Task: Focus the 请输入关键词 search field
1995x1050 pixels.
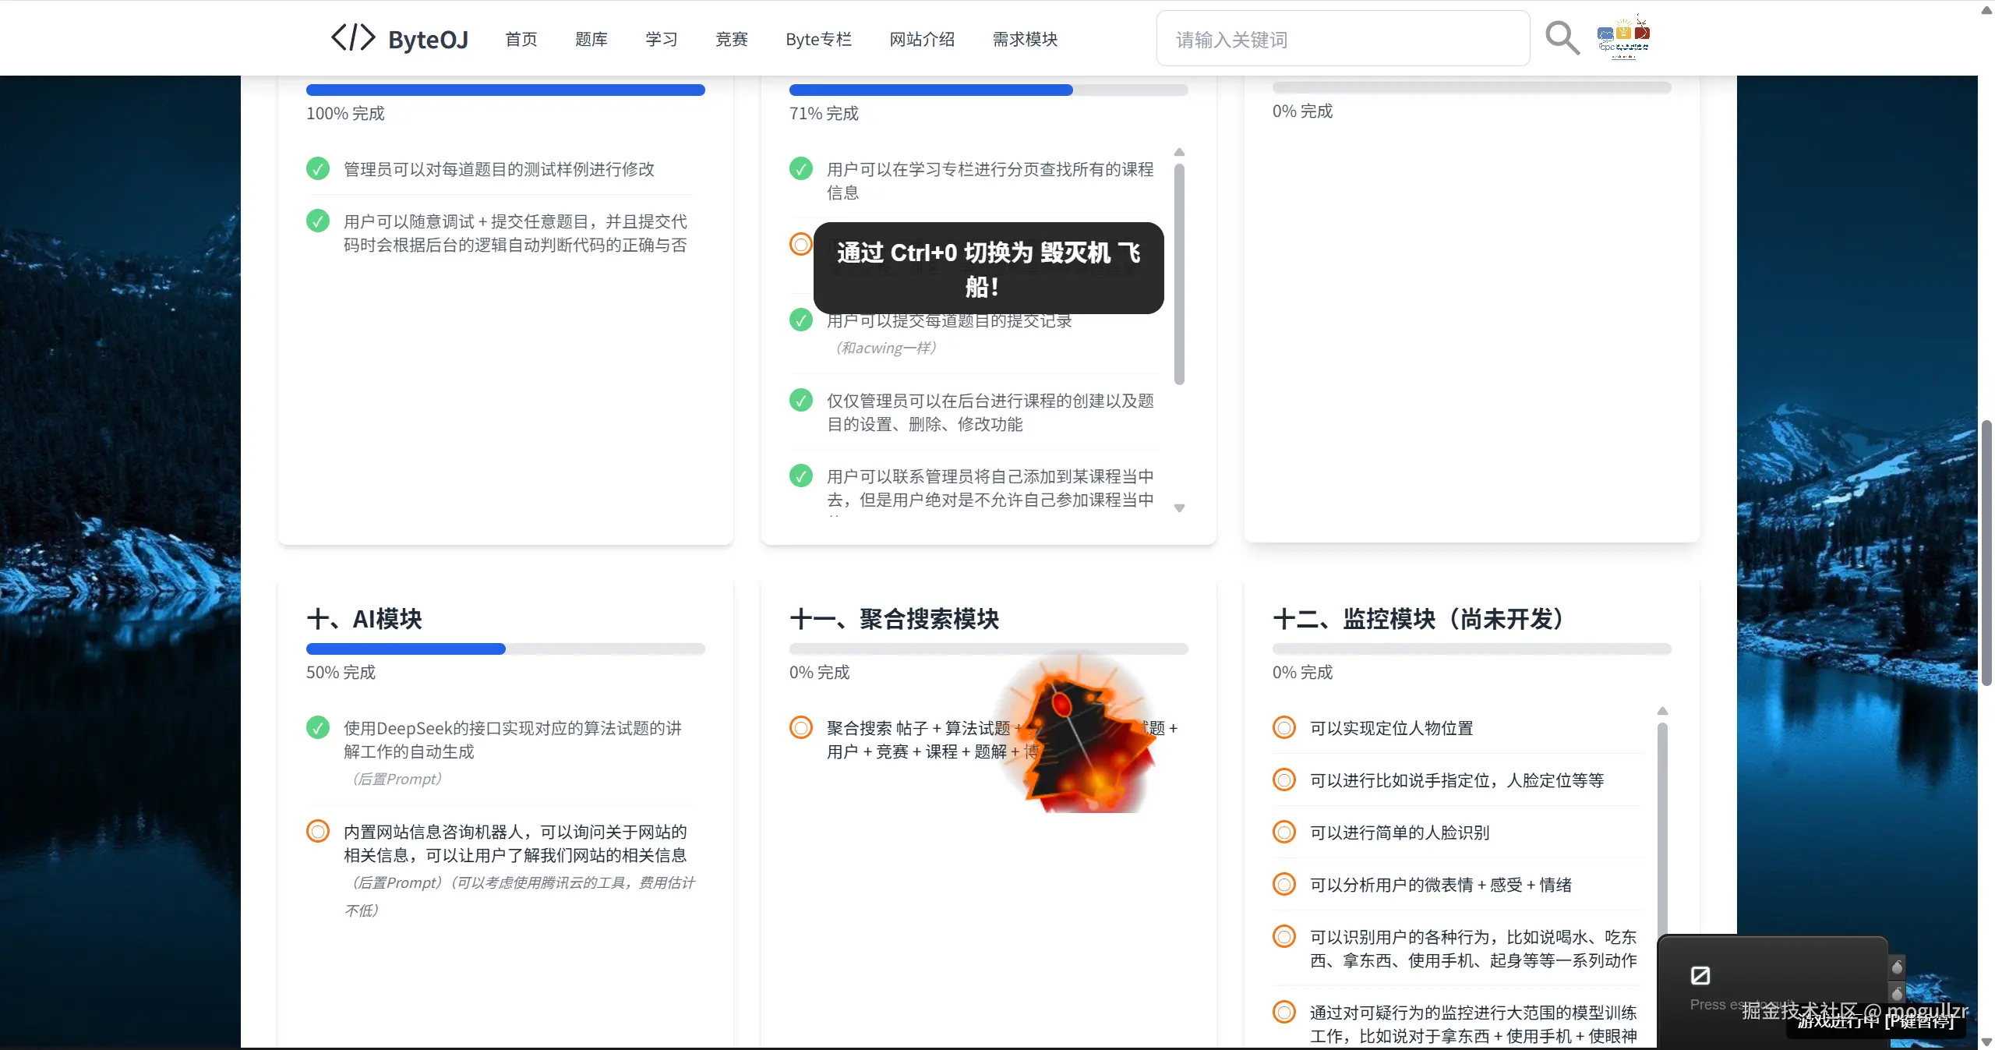Action: [1342, 39]
